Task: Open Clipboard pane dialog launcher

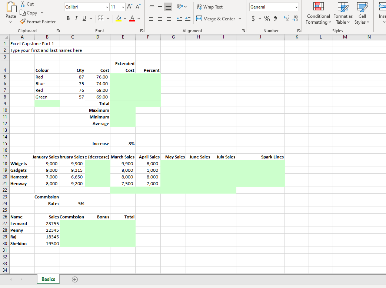Action: [x=58, y=31]
